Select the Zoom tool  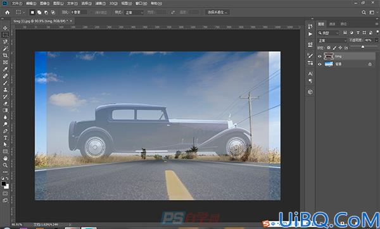click(x=5, y=165)
